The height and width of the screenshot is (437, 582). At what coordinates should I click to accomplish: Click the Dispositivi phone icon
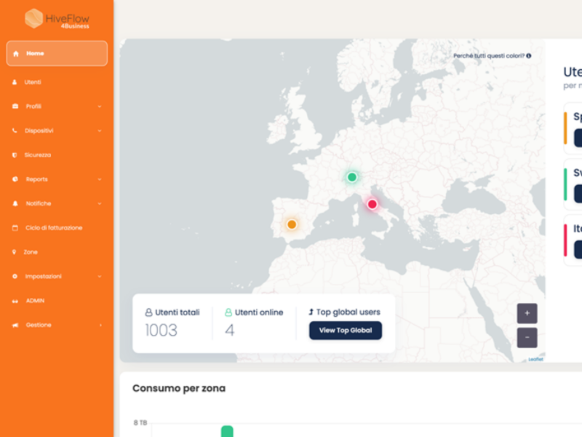coord(15,131)
